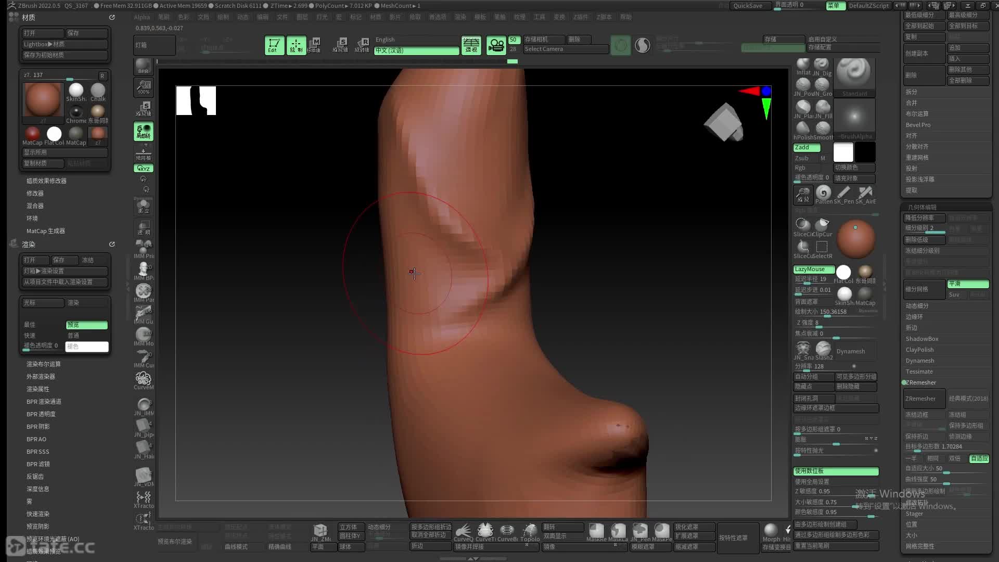Pick the Chrome material ball
999x562 pixels.
click(76, 114)
